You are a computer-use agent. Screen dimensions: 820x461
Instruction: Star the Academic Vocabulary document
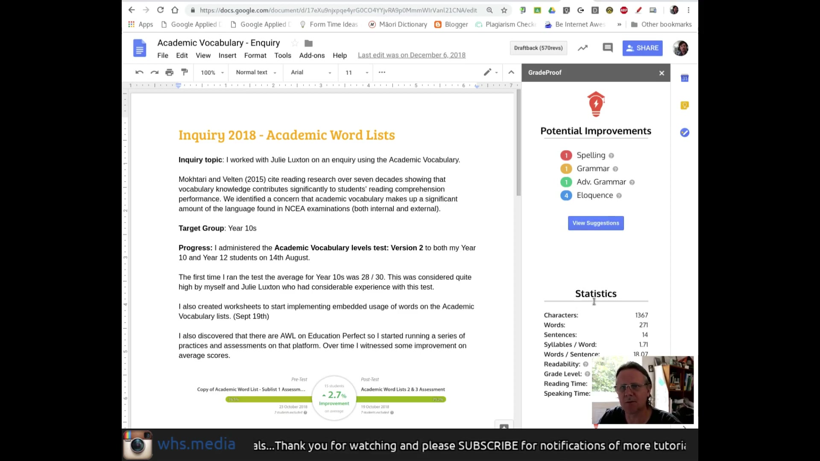[x=294, y=43]
